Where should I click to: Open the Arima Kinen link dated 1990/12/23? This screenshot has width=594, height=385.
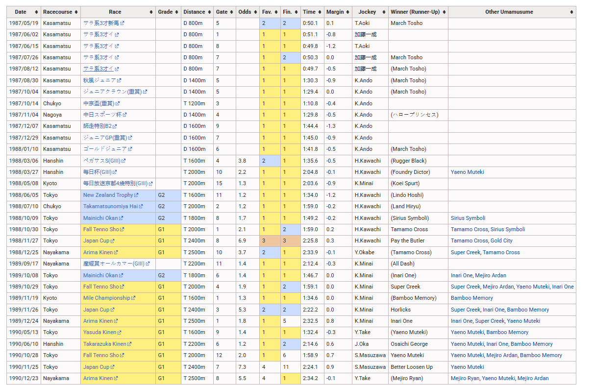(98, 378)
